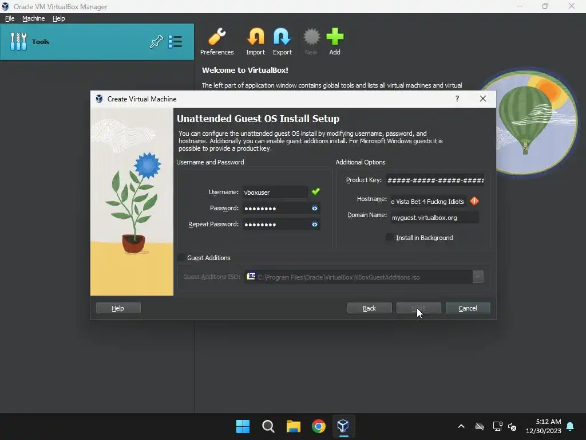The width and height of the screenshot is (586, 440).
Task: Close the Create Virtual Machine dialog
Action: (483, 99)
